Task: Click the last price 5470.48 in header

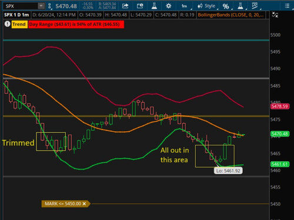Action: click(x=66, y=6)
